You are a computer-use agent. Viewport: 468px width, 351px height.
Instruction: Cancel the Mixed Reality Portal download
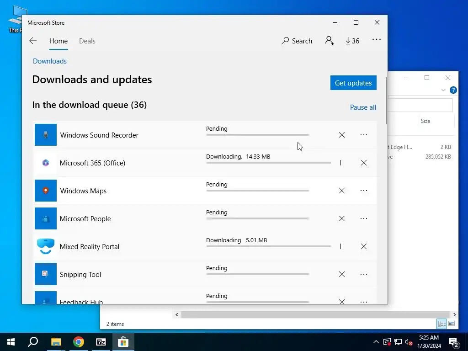pos(363,246)
